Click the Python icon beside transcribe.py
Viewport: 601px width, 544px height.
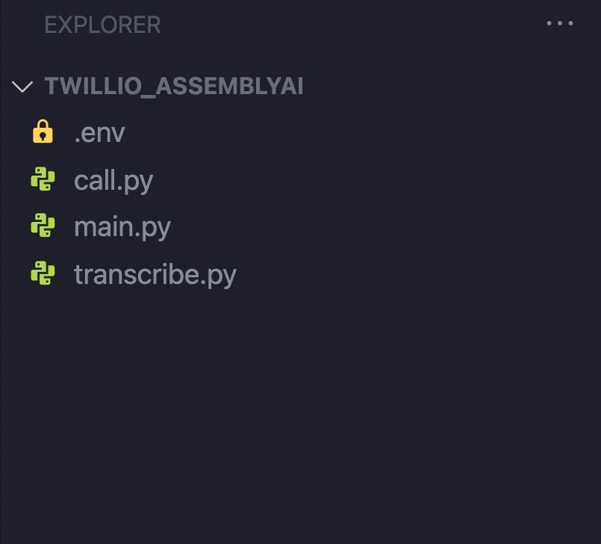coord(43,274)
